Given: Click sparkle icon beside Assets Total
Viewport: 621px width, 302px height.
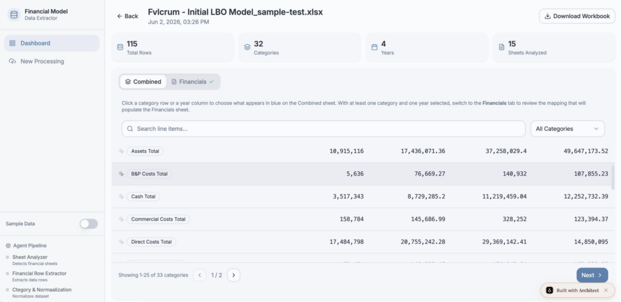Looking at the screenshot, I should coord(121,151).
